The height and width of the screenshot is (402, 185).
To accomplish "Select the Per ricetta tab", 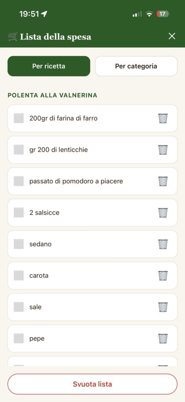I will [49, 66].
